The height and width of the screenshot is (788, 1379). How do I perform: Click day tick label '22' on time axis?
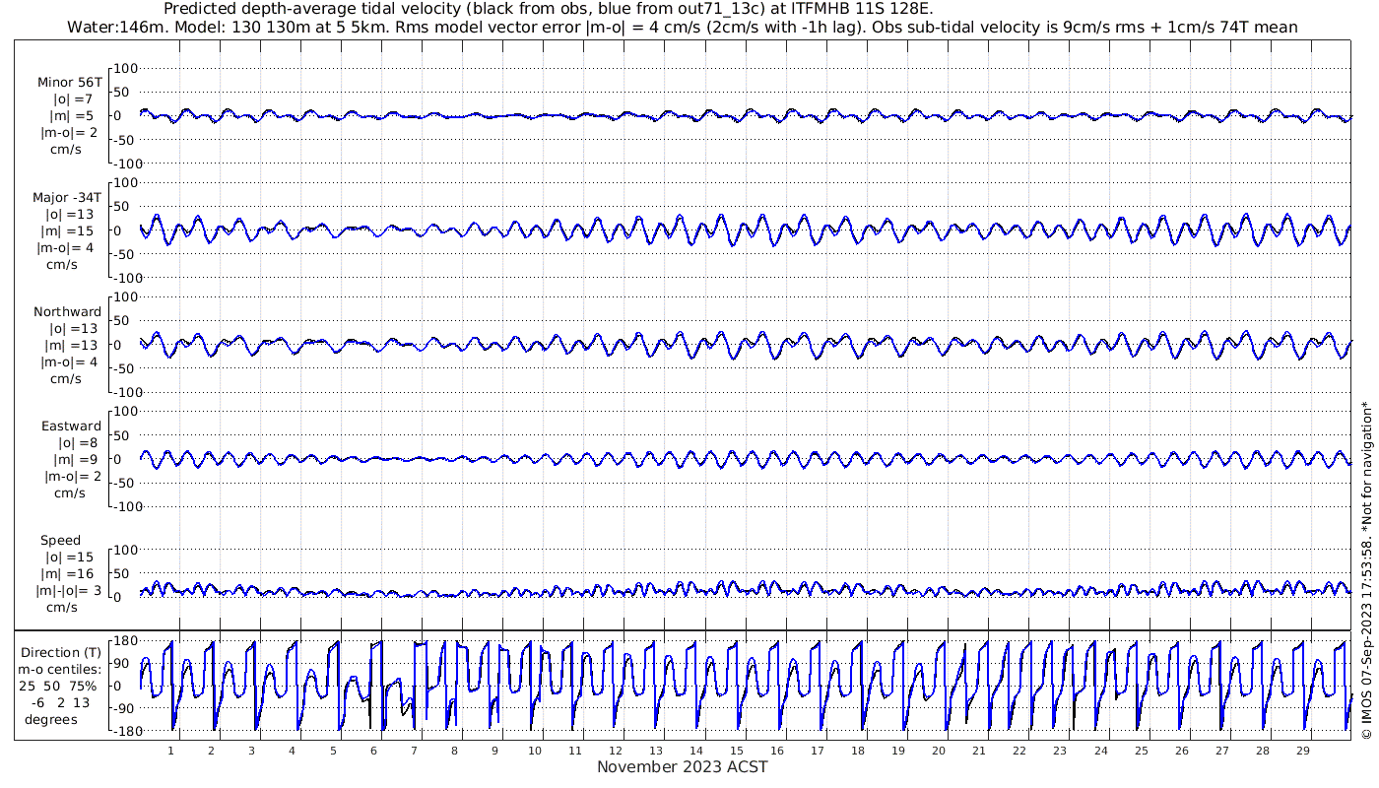click(1019, 750)
